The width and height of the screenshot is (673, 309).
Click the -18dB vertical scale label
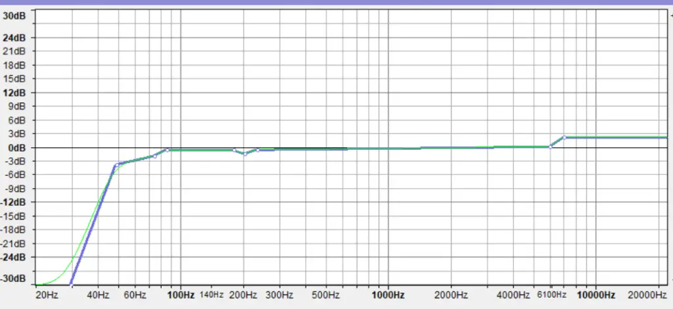tap(13, 229)
